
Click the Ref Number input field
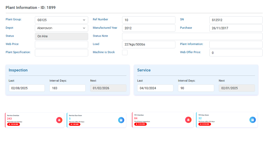149,20
